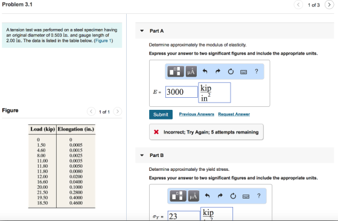The width and height of the screenshot is (338, 221).
Task: Select elongation value 0.4600 in table
Action: (76, 203)
